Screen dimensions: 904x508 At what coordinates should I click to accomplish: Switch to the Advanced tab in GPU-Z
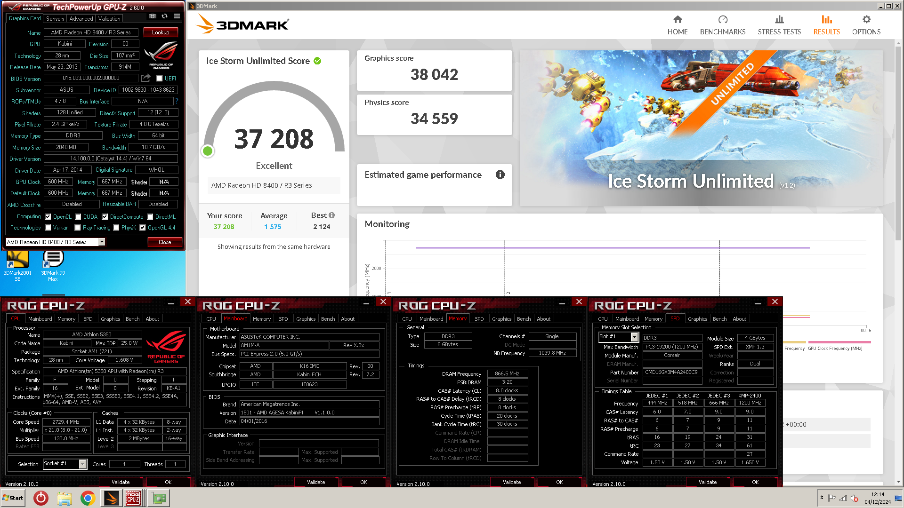81,19
